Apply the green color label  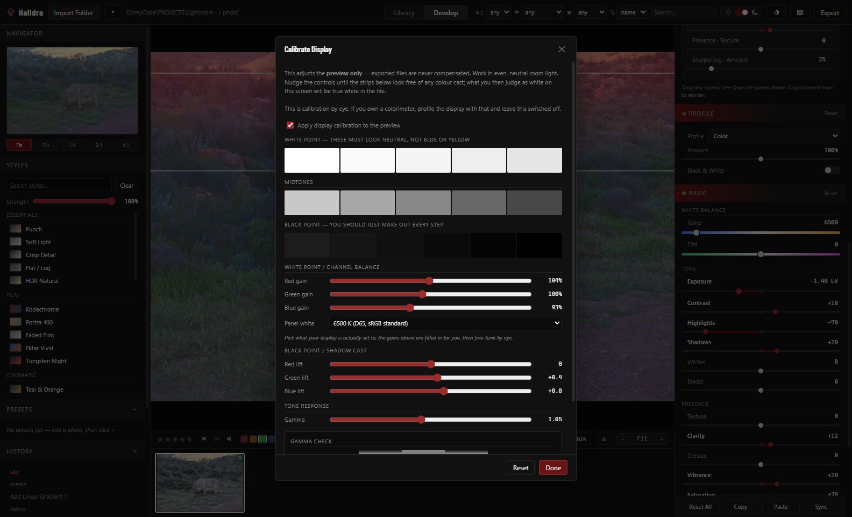[262, 439]
